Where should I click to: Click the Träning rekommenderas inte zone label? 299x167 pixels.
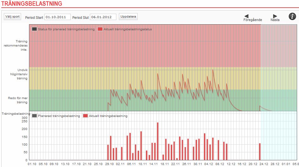(x=22, y=46)
